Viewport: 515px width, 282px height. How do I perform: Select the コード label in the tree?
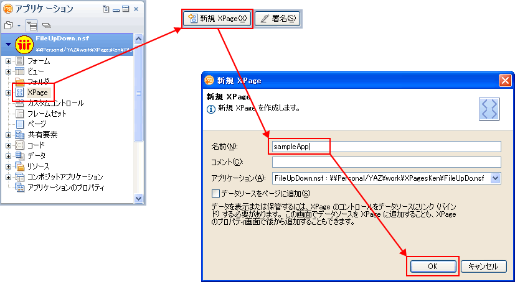35,145
